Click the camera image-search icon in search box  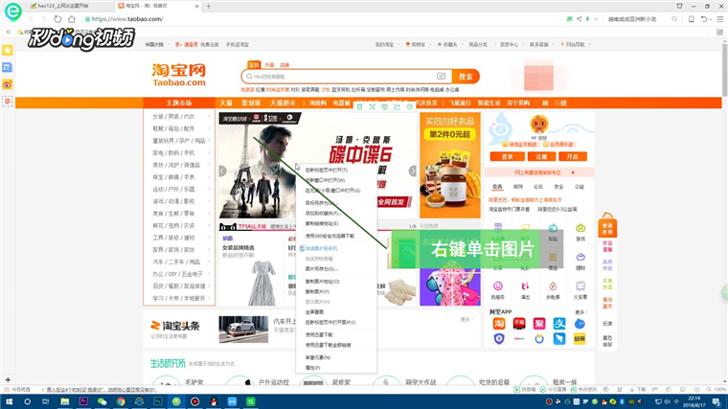[441, 76]
